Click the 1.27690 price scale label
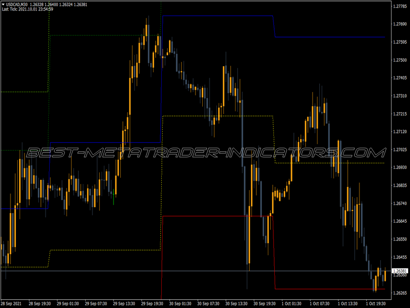This screenshot has height=308, width=410. coord(400,24)
